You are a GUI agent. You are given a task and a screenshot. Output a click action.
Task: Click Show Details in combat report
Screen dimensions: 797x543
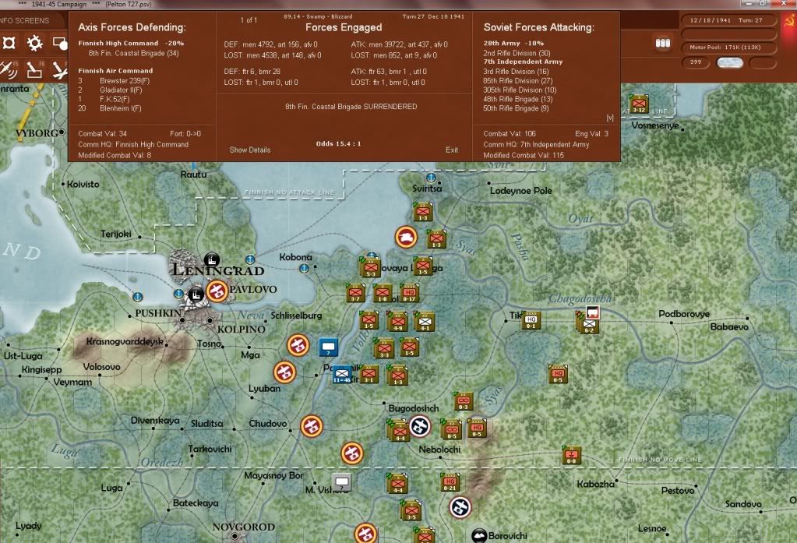pyautogui.click(x=250, y=150)
